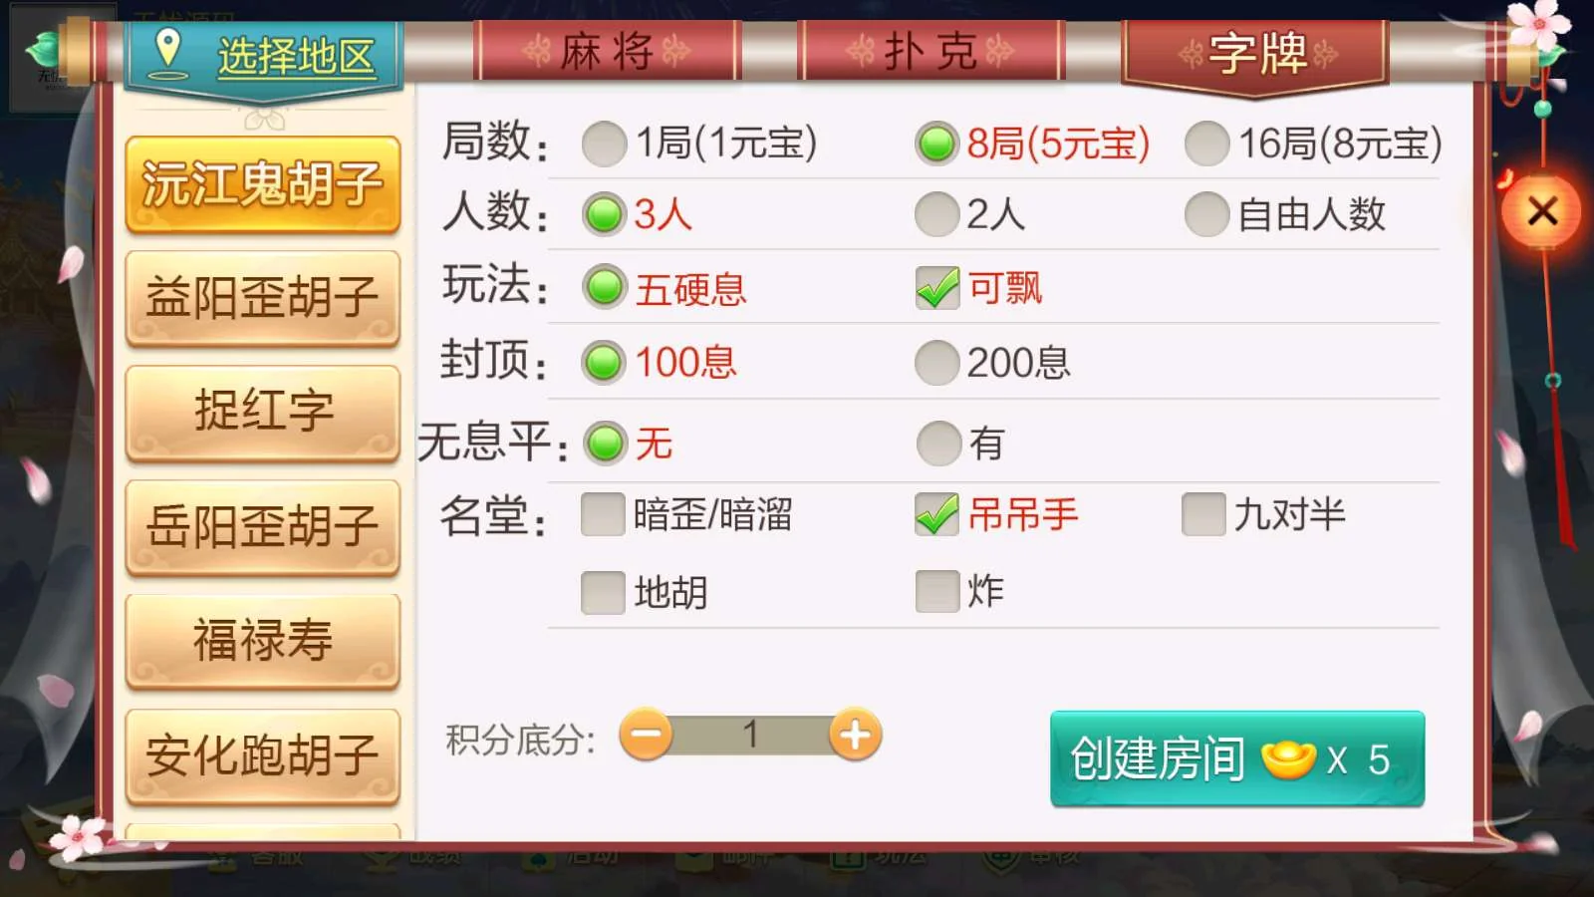Open the 选择地区 region selector
Image resolution: width=1594 pixels, height=897 pixels.
tap(263, 56)
